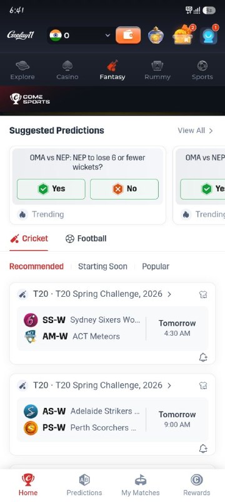
Task: Go to the Rummy section
Action: (157, 70)
